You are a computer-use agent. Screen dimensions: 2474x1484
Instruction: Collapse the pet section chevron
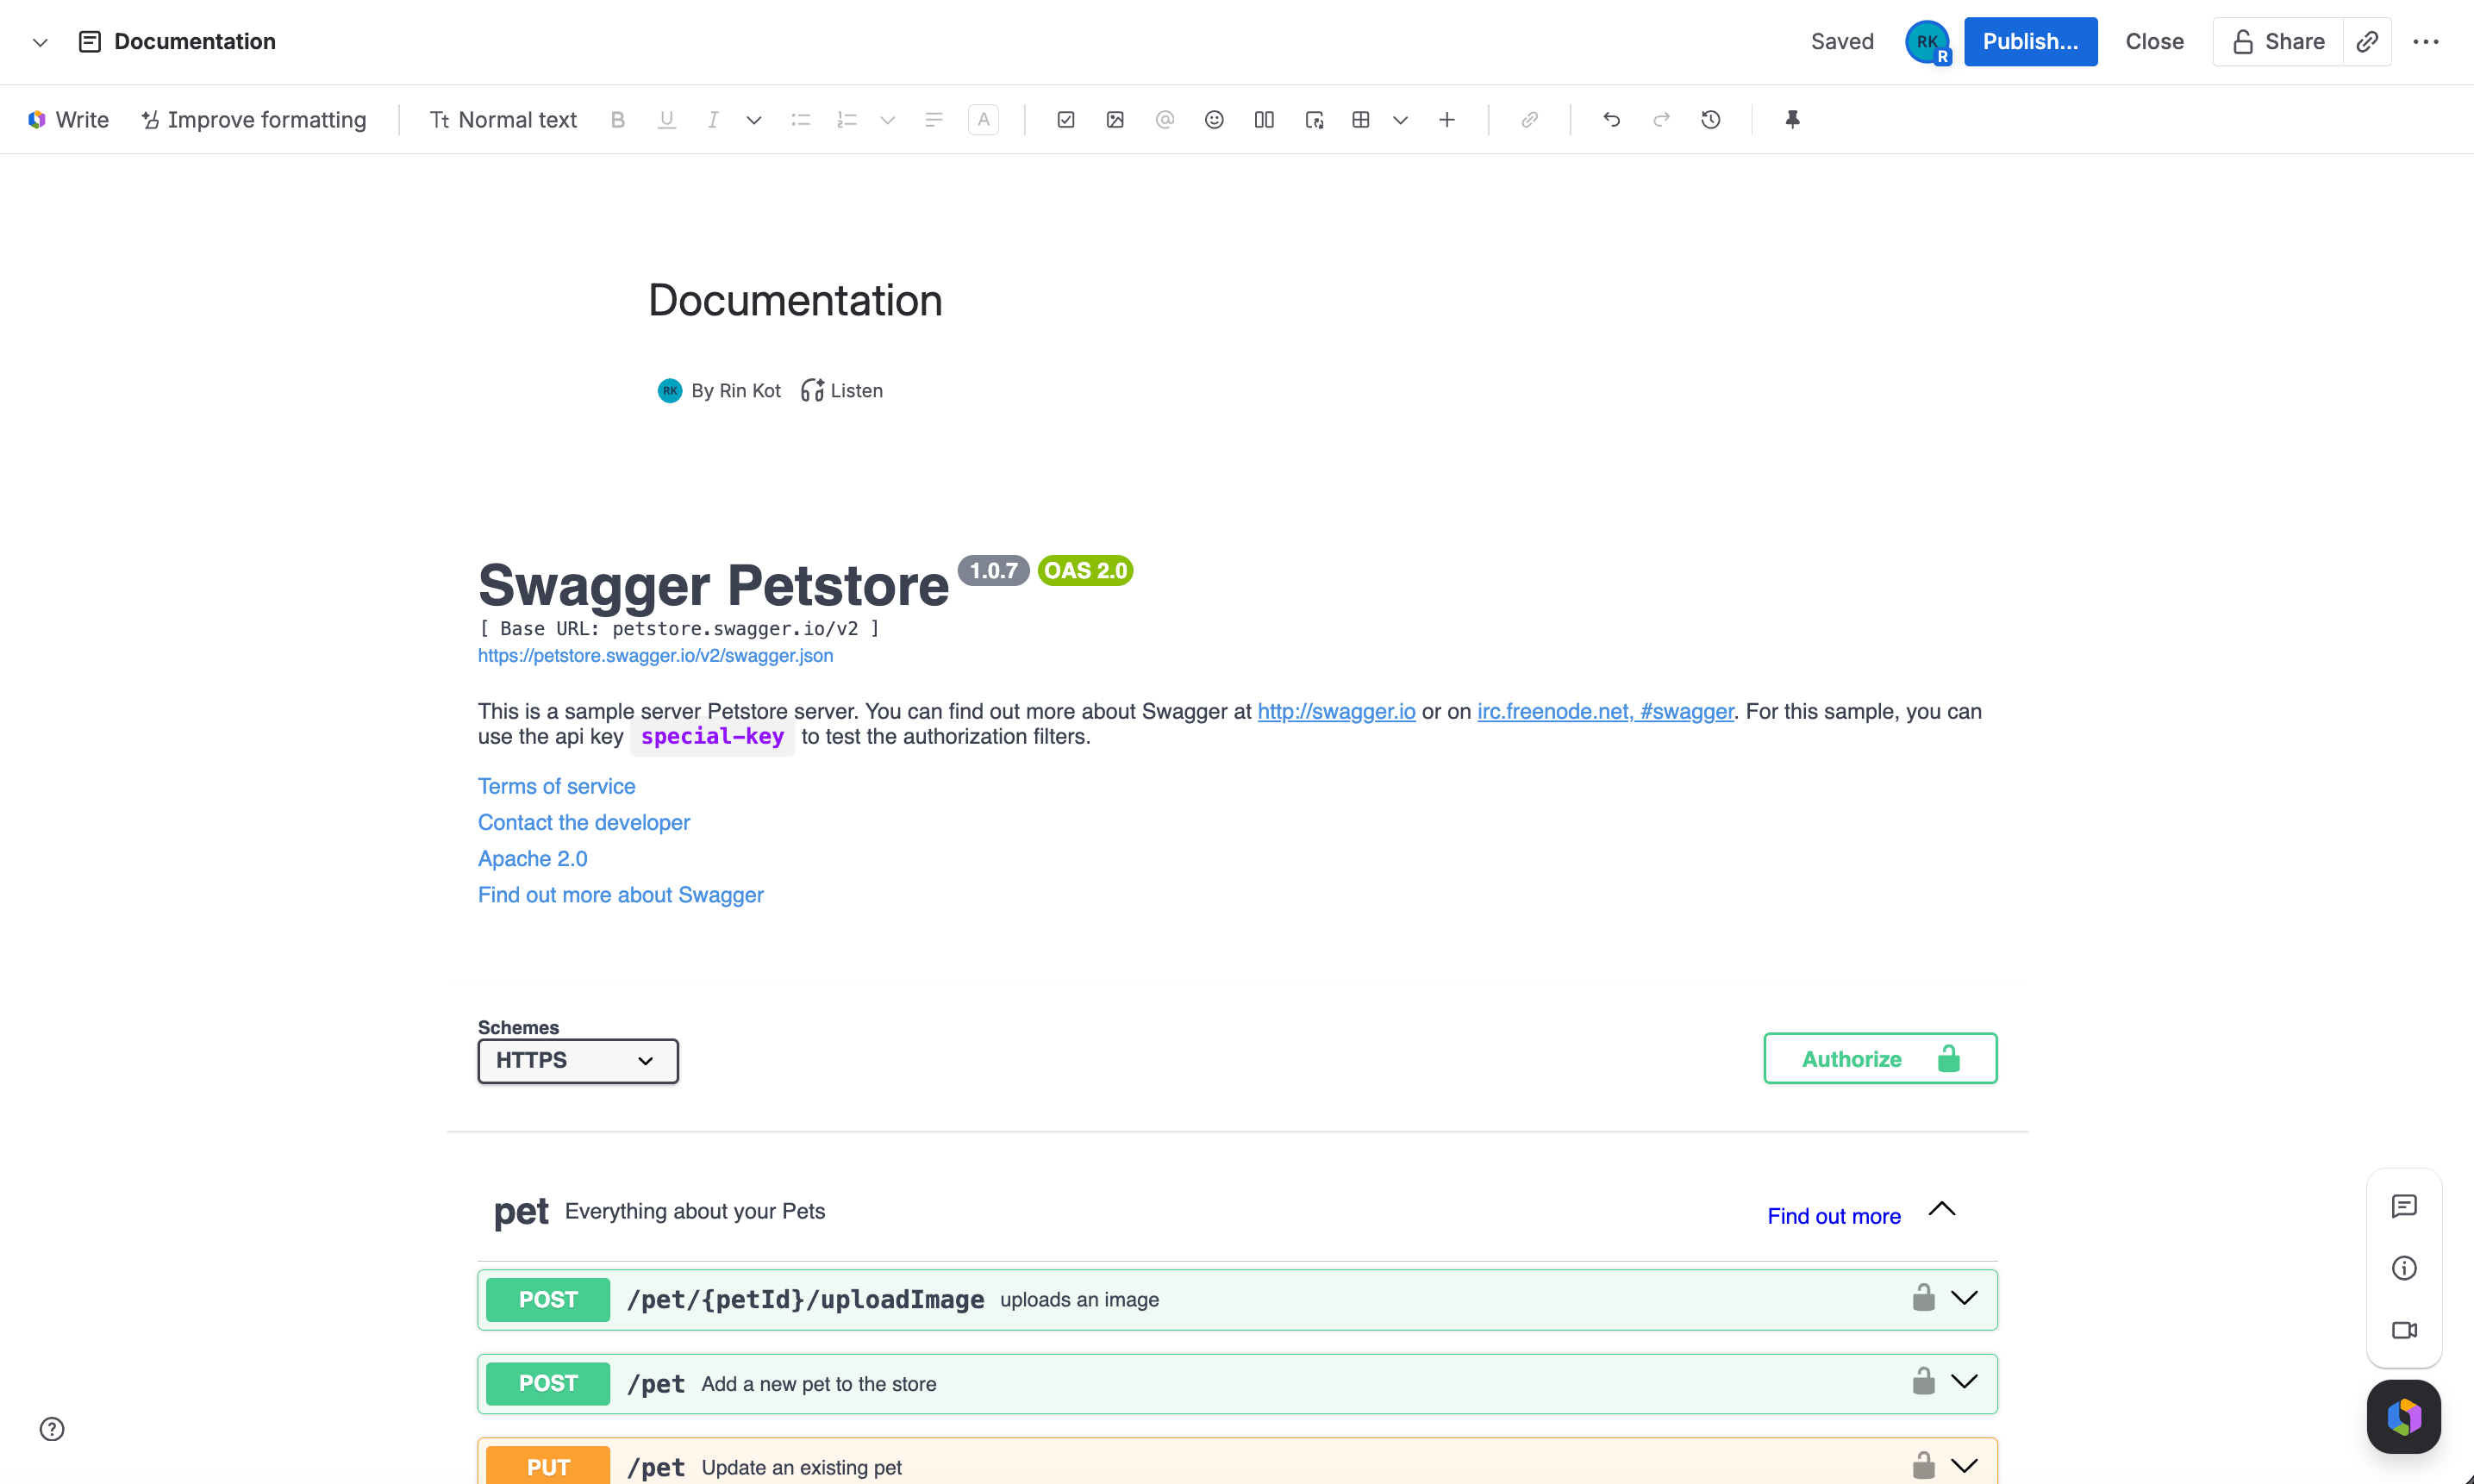pyautogui.click(x=1942, y=1209)
